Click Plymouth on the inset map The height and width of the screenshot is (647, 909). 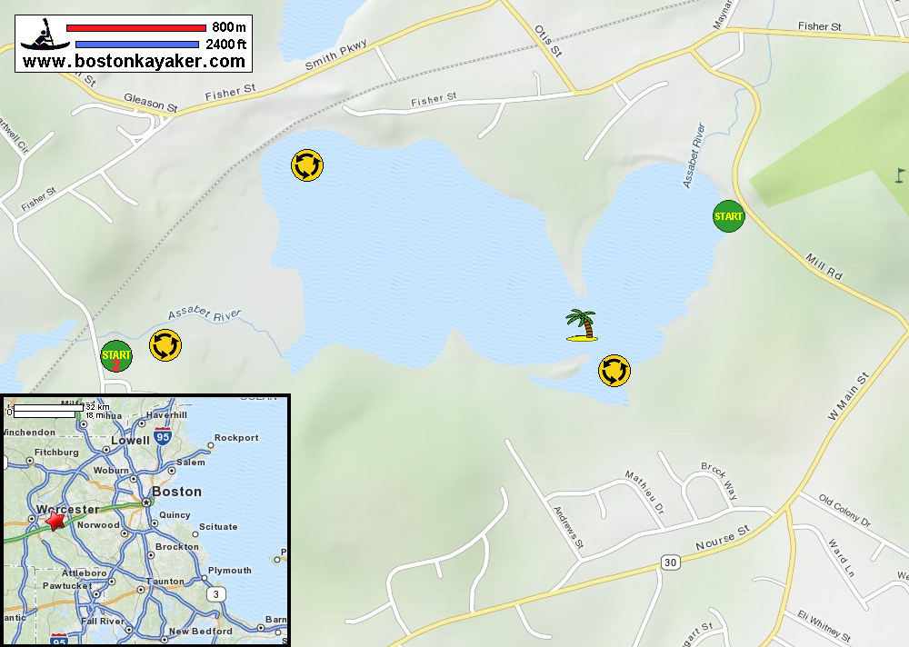tap(230, 571)
